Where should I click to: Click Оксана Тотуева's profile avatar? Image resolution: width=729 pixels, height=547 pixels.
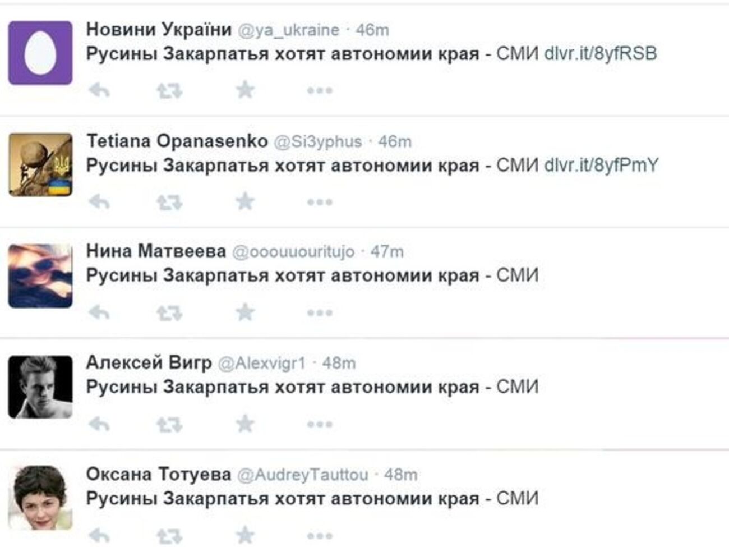(x=40, y=499)
